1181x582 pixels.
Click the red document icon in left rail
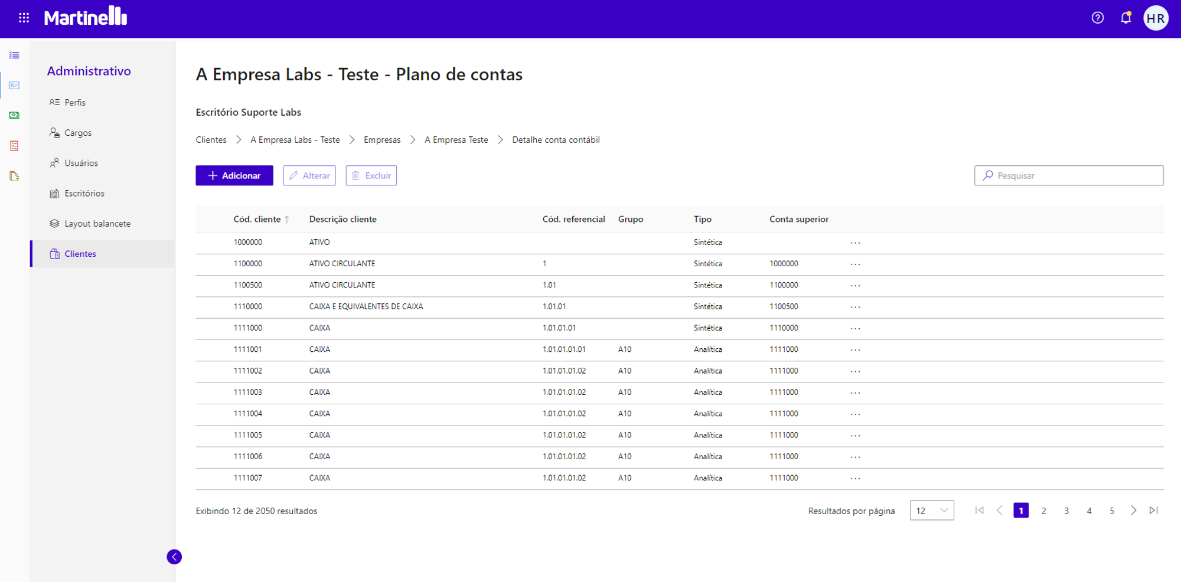(x=14, y=146)
